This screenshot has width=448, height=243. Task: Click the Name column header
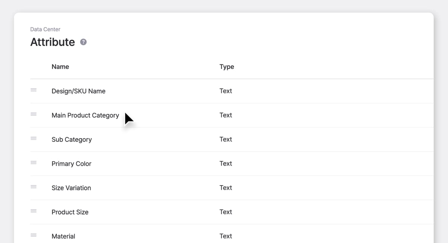[x=60, y=66]
